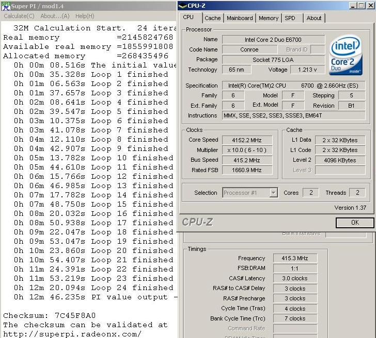Image resolution: width=376 pixels, height=338 pixels.
Task: Click the RAS# Precharge value 3 clocks
Action: [x=295, y=298]
